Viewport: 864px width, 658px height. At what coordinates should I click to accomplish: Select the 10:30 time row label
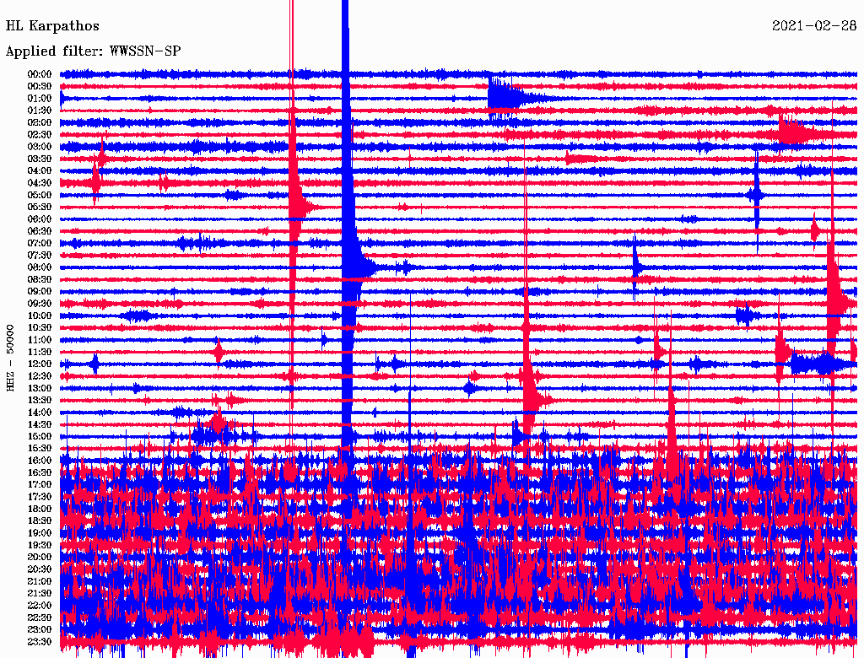tap(40, 327)
